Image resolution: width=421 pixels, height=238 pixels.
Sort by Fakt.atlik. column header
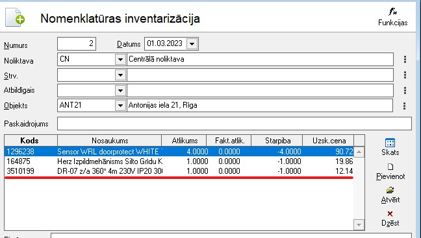[229, 141]
